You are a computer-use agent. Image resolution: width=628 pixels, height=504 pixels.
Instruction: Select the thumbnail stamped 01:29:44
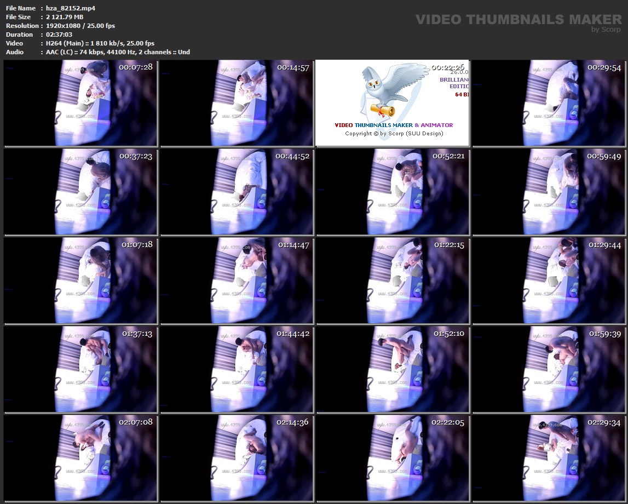click(x=549, y=280)
